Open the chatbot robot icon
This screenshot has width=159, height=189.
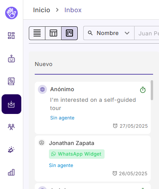pos(11,59)
